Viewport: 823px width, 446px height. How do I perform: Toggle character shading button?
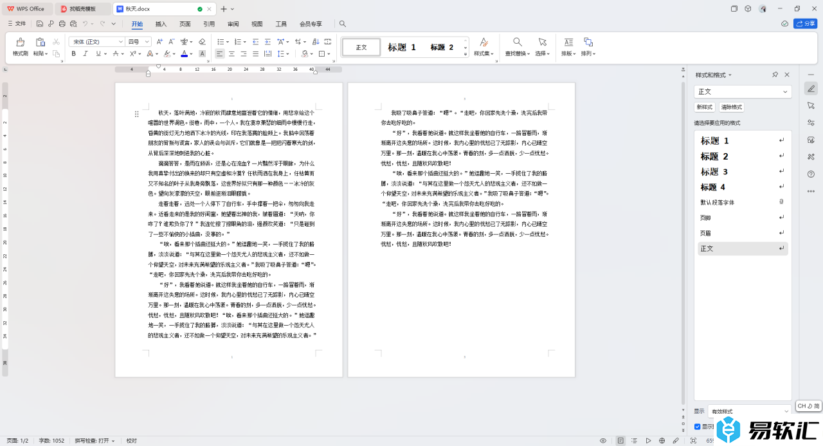click(x=202, y=53)
